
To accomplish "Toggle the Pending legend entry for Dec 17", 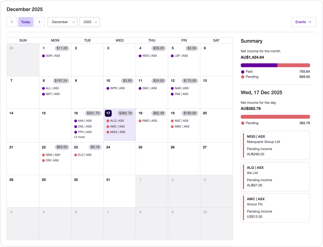I will point(243,123).
